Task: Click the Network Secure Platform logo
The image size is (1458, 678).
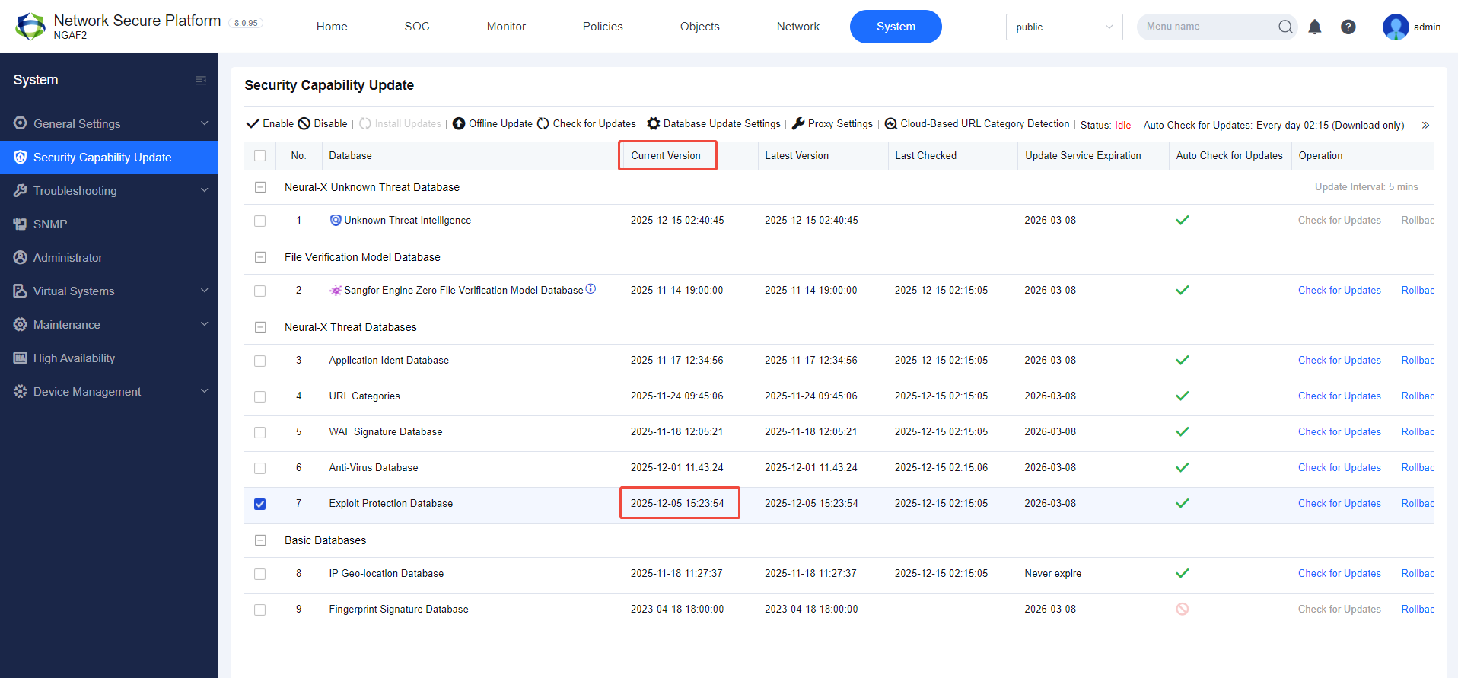Action: point(30,27)
